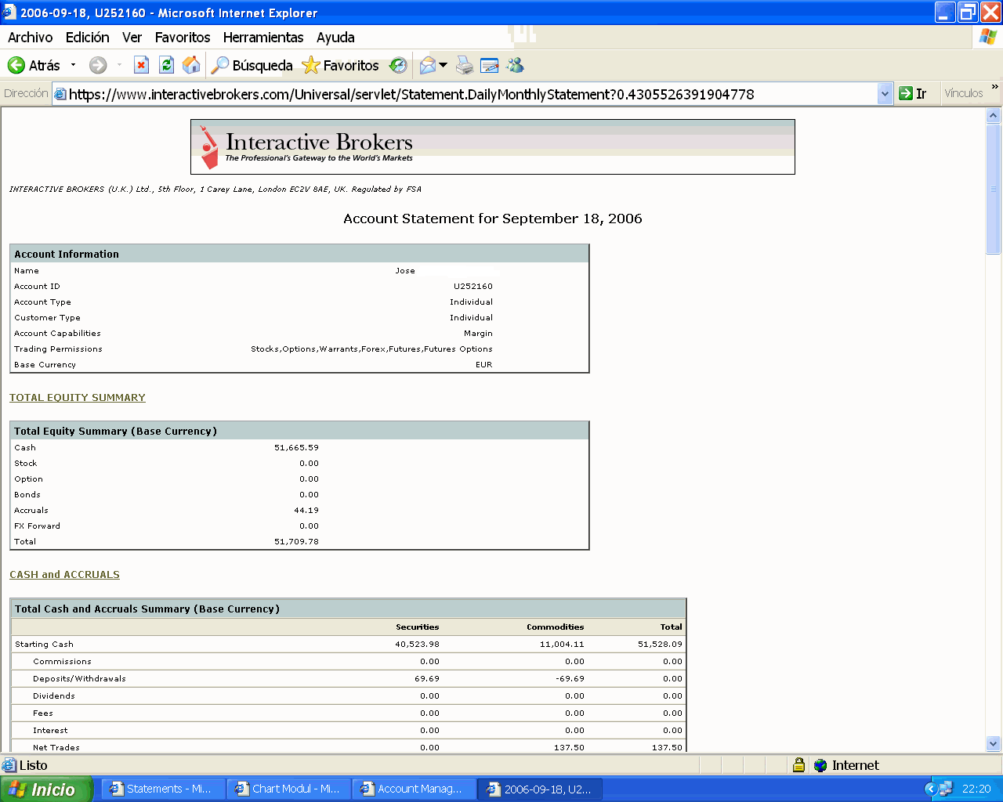Stop loading with the red X icon

[141, 65]
